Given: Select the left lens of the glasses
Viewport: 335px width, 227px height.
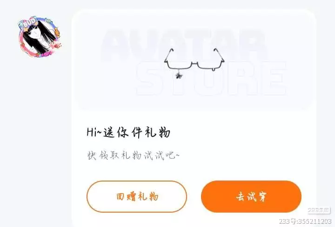Looking at the screenshot, I should (180, 65).
